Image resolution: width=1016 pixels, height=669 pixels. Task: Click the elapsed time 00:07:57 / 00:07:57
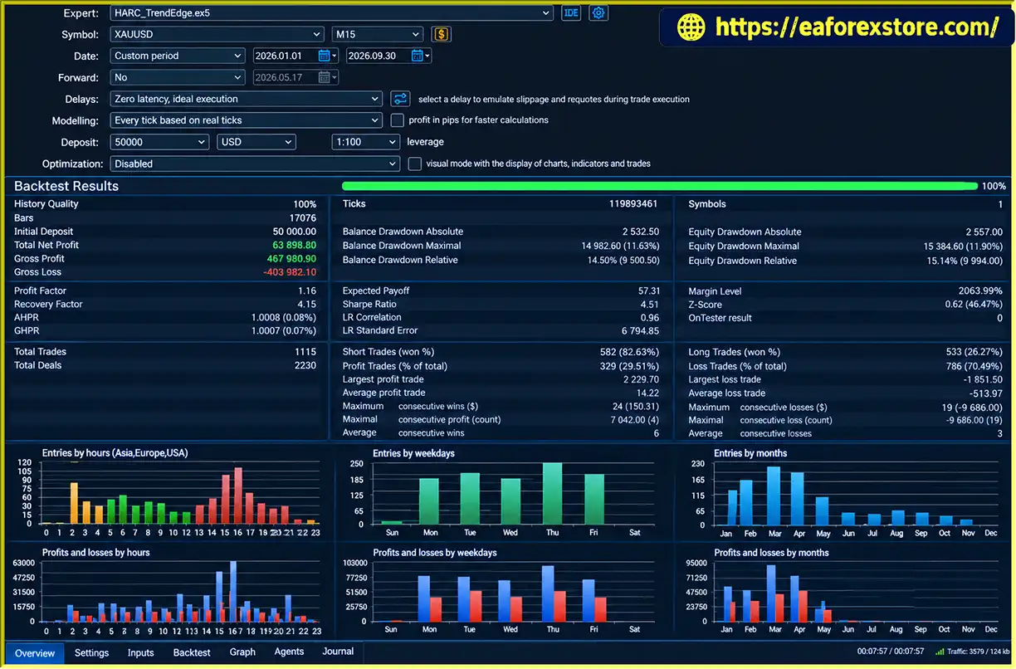click(891, 652)
